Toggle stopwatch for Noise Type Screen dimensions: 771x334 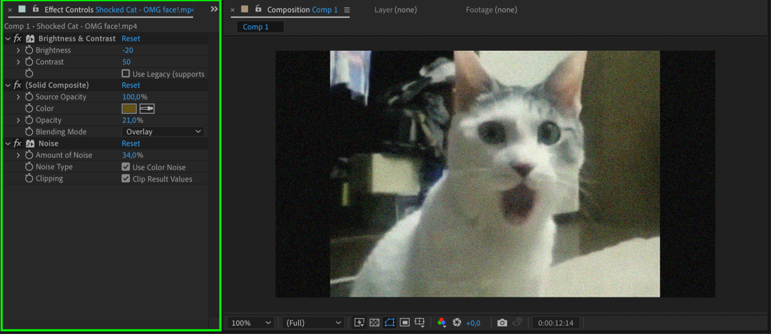(29, 167)
